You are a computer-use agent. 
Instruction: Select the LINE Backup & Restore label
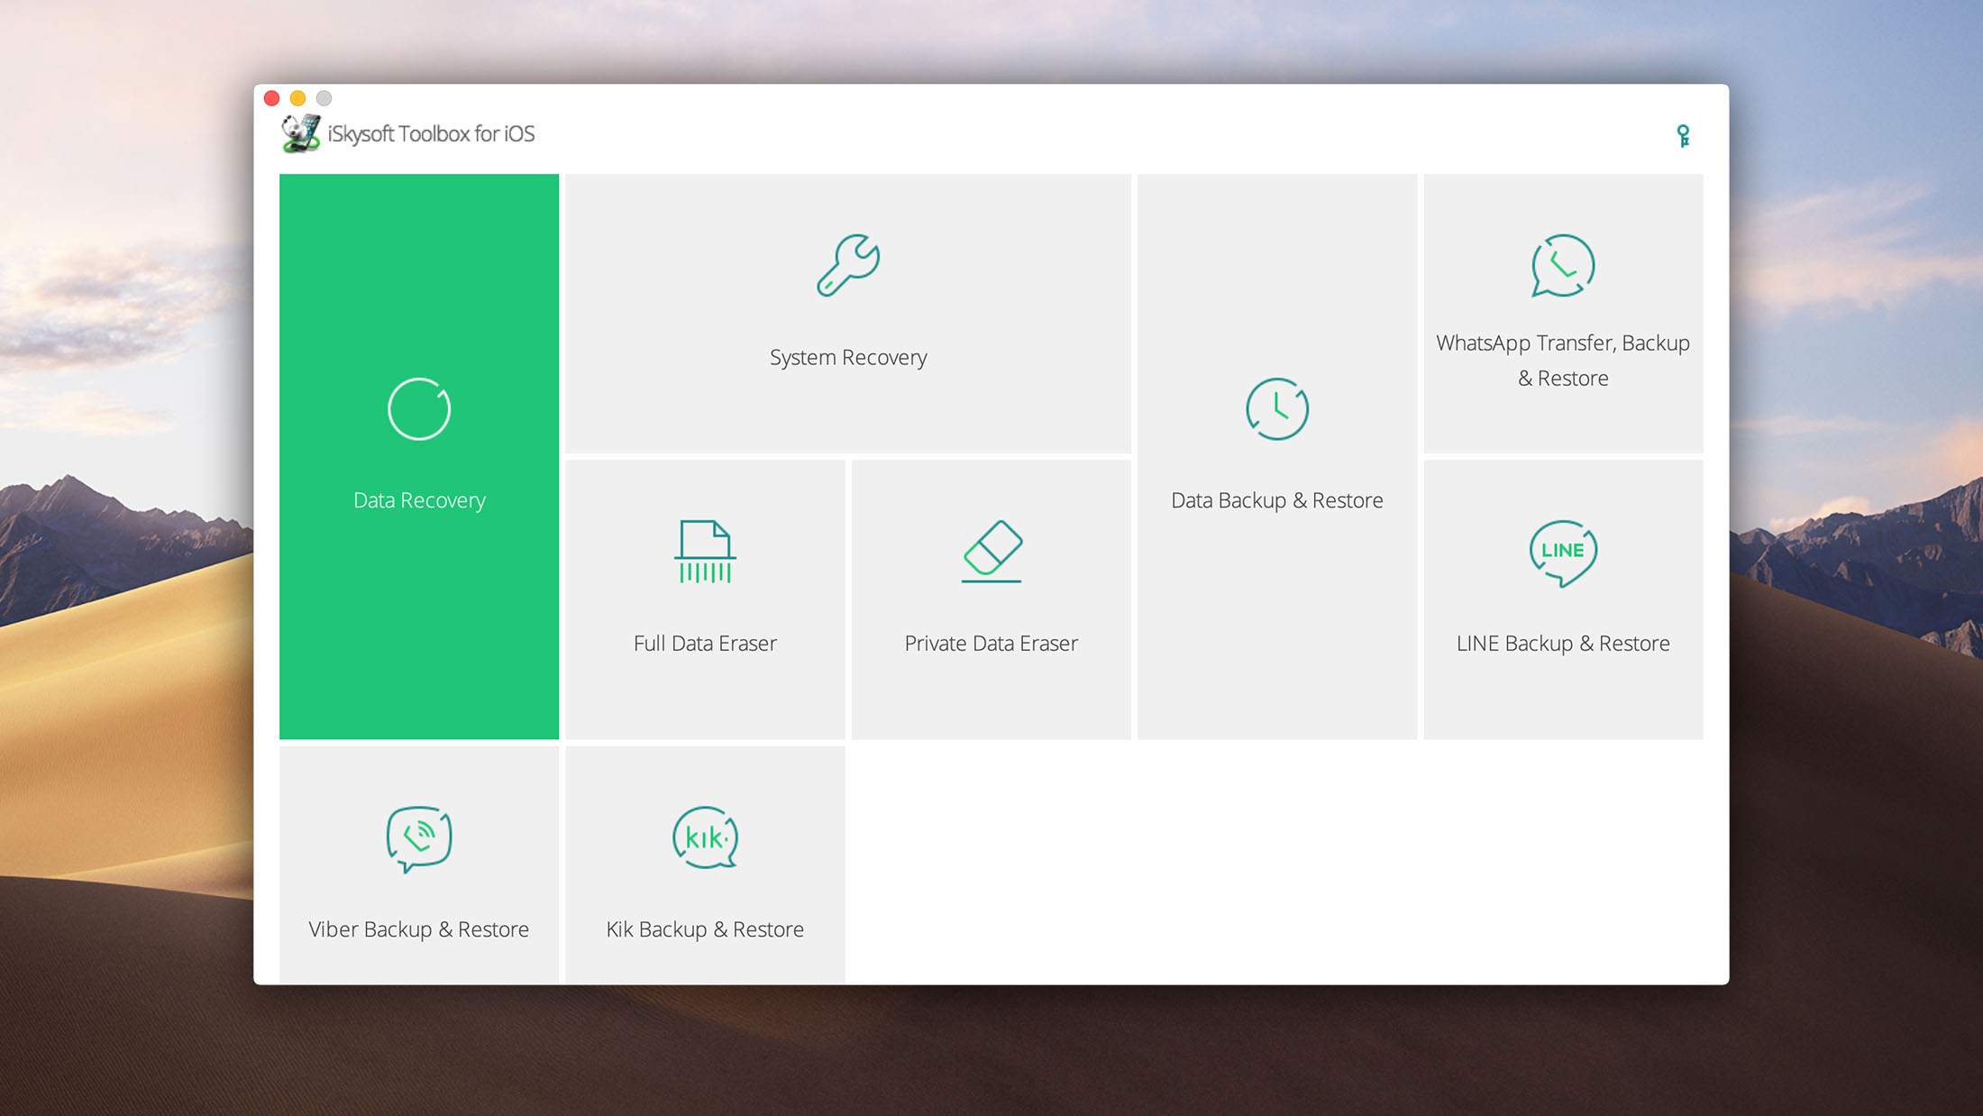tap(1563, 644)
